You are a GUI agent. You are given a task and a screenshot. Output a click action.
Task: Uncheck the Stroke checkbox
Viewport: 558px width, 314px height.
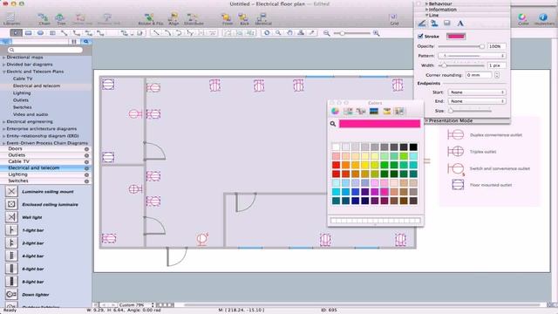(x=420, y=37)
